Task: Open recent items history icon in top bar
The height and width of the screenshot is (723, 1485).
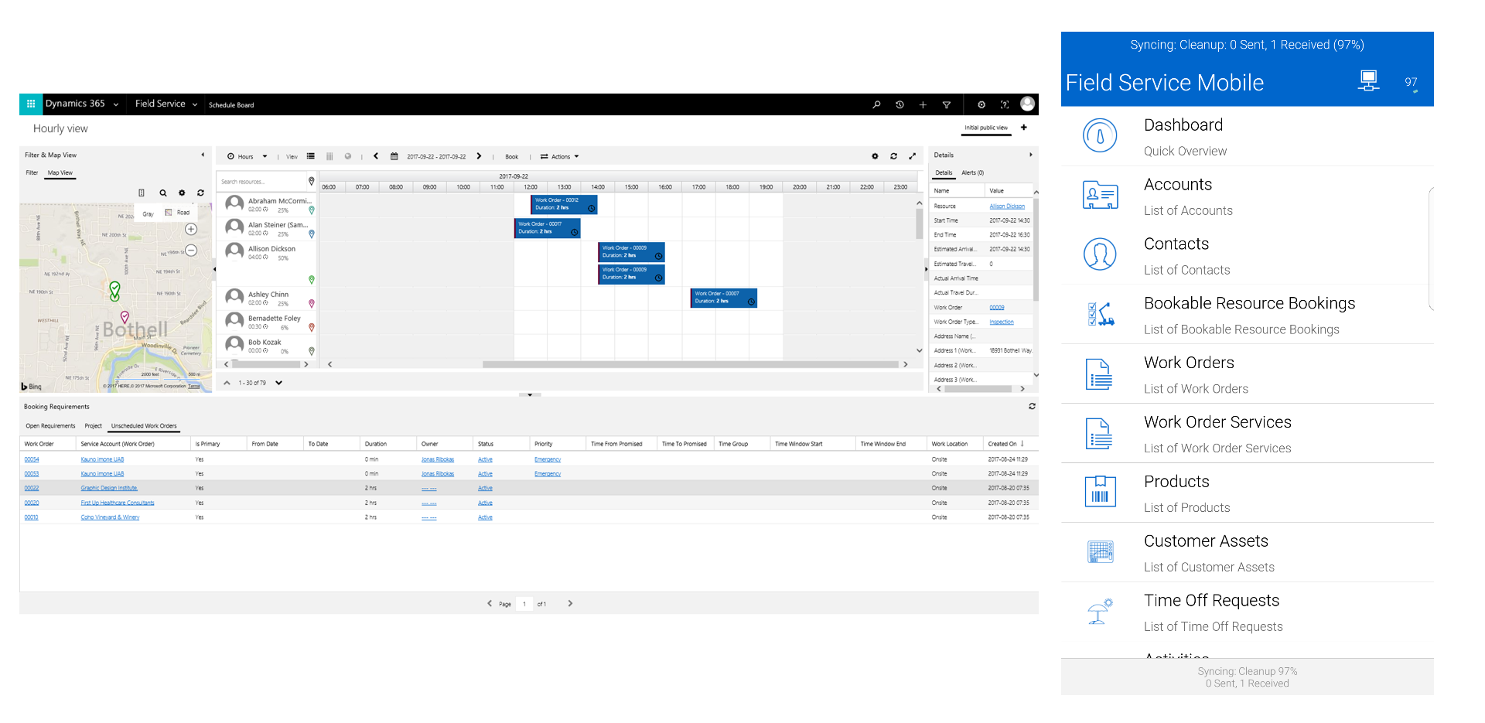Action: [x=900, y=104]
